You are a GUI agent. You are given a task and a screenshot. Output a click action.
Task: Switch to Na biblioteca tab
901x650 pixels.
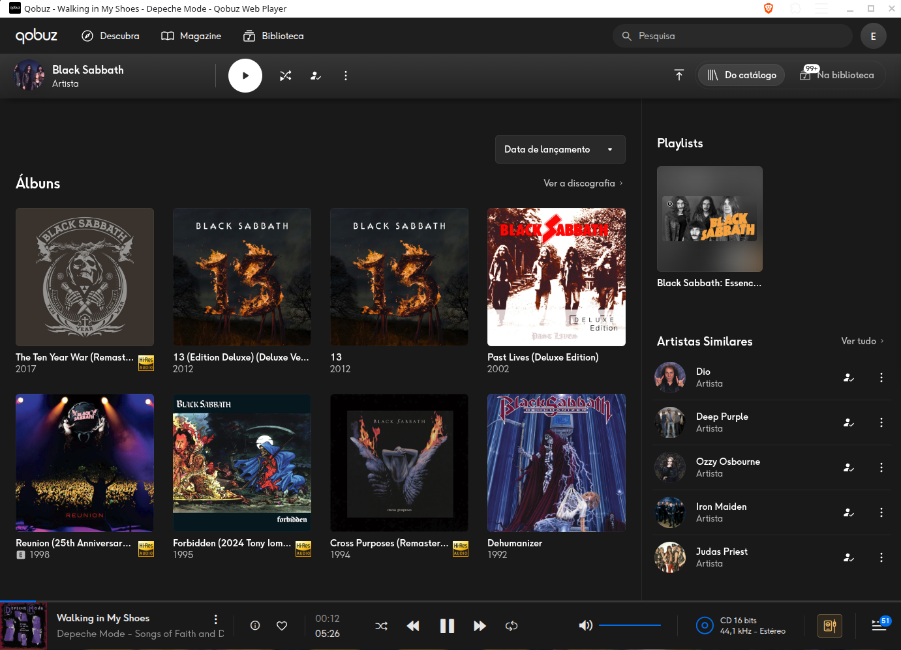[x=837, y=75]
